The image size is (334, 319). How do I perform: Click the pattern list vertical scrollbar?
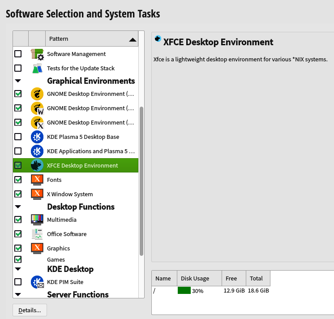point(141,181)
